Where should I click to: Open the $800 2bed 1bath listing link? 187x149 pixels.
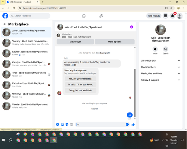click(76, 37)
